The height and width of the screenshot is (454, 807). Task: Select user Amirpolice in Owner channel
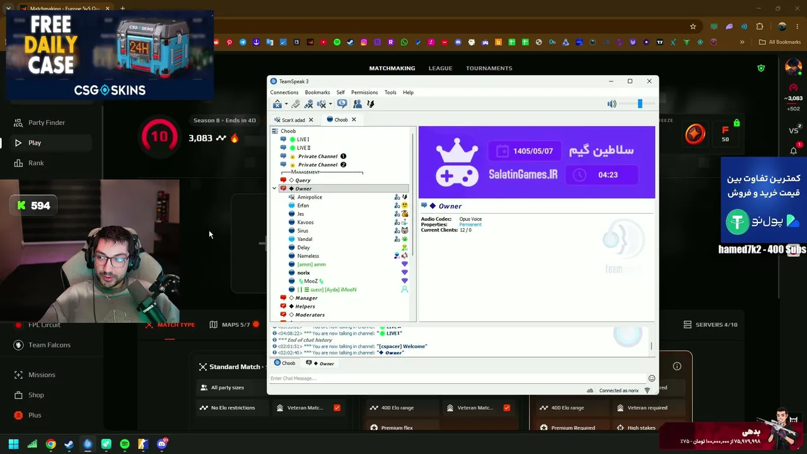tap(310, 197)
